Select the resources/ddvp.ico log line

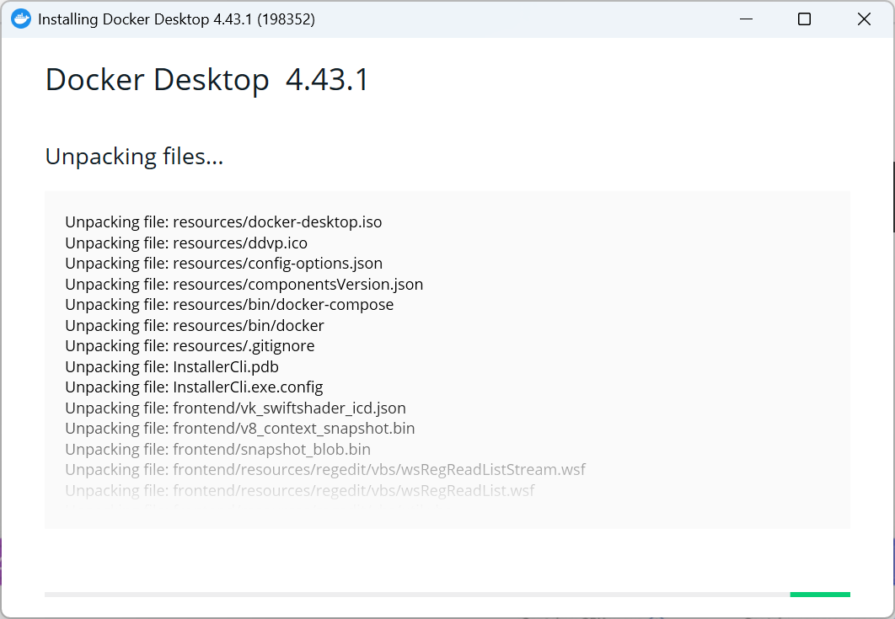coord(186,243)
